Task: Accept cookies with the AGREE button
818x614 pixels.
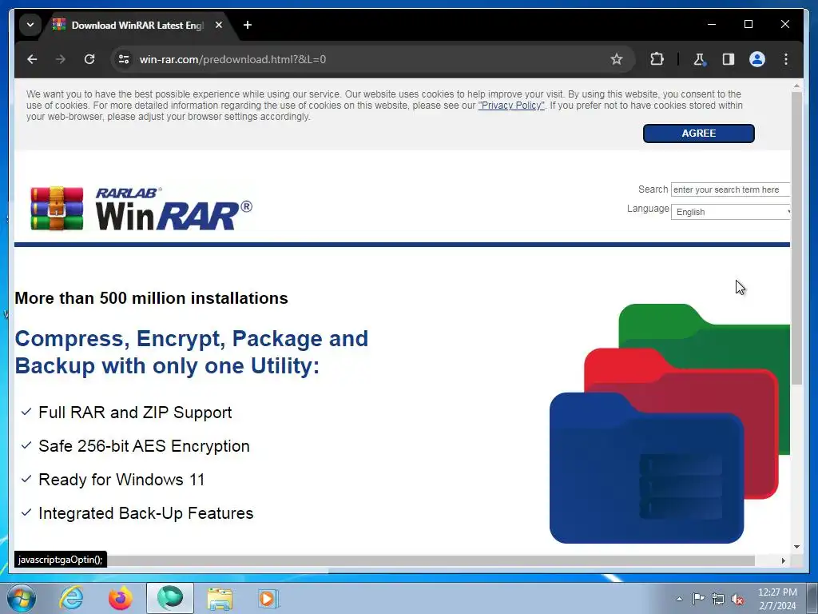Action: (x=698, y=134)
